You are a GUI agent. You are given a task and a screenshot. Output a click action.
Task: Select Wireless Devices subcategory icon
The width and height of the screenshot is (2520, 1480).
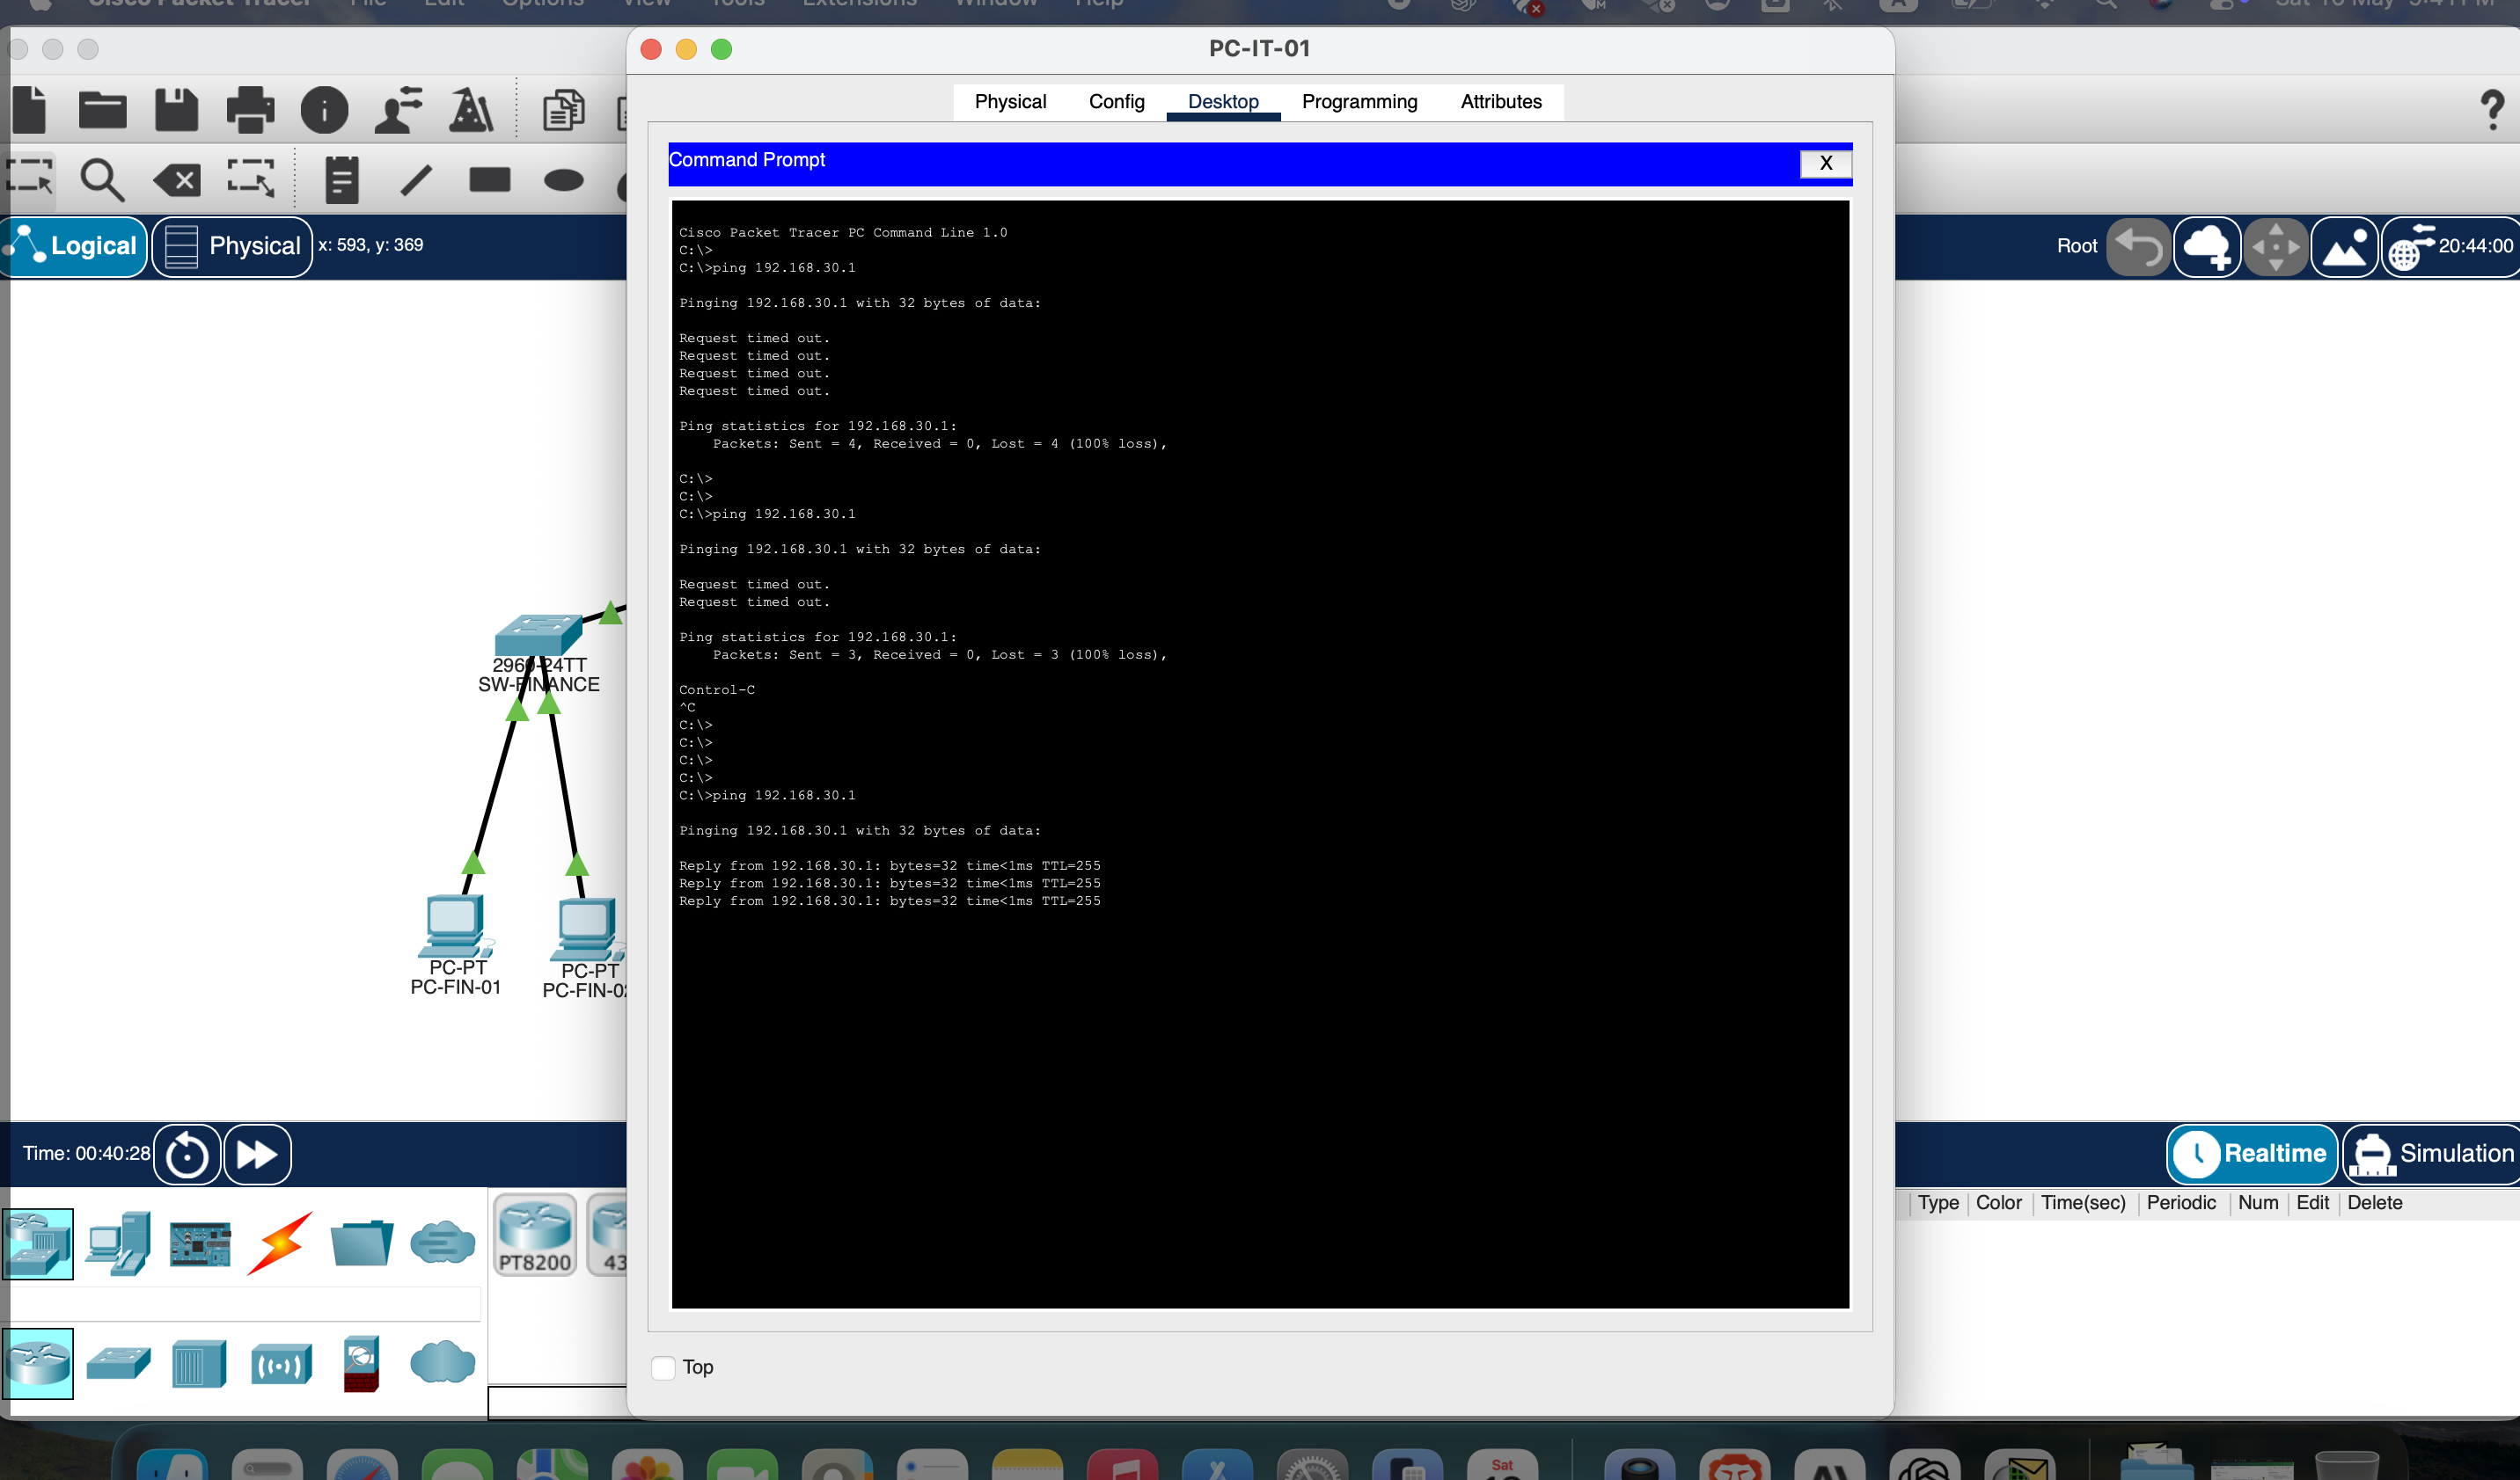(281, 1364)
